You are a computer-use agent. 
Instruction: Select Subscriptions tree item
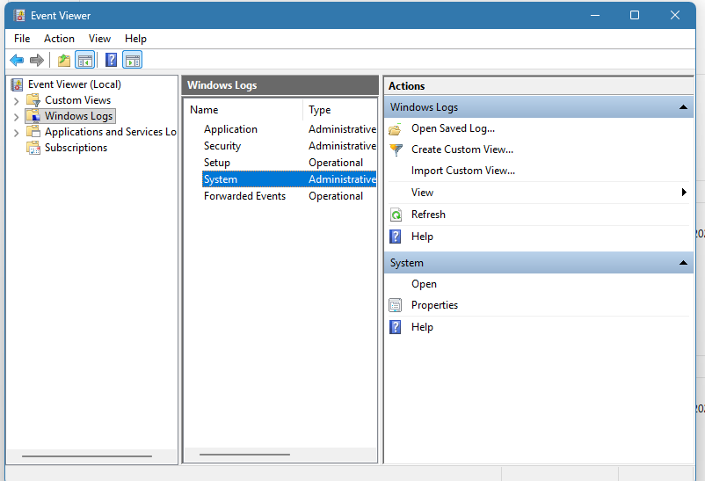coord(76,148)
